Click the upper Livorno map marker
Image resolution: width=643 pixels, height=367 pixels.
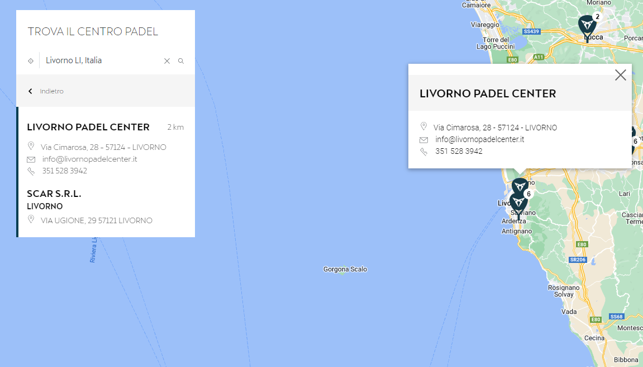[520, 187]
